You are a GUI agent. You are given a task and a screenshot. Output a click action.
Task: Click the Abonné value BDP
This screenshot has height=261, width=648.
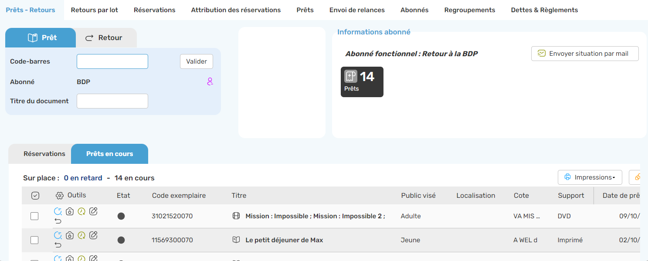pyautogui.click(x=84, y=82)
